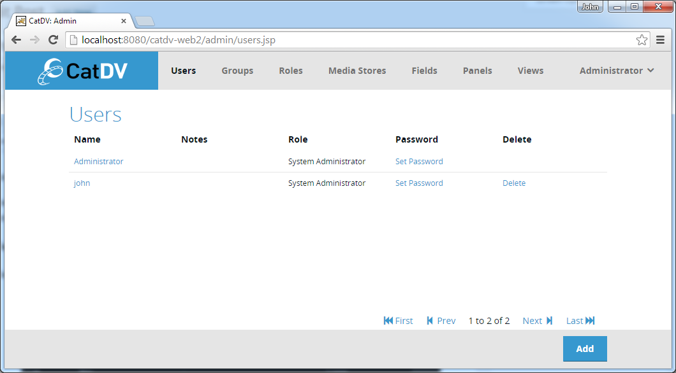Viewport: 676px width, 373px height.
Task: Open the Administrator user link
Action: coord(99,161)
